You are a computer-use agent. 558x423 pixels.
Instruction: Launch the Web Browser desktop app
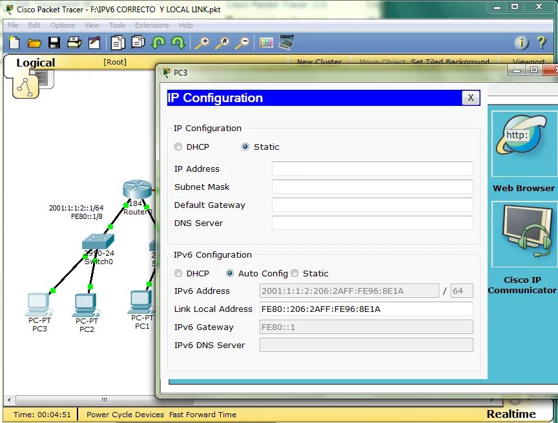click(524, 144)
